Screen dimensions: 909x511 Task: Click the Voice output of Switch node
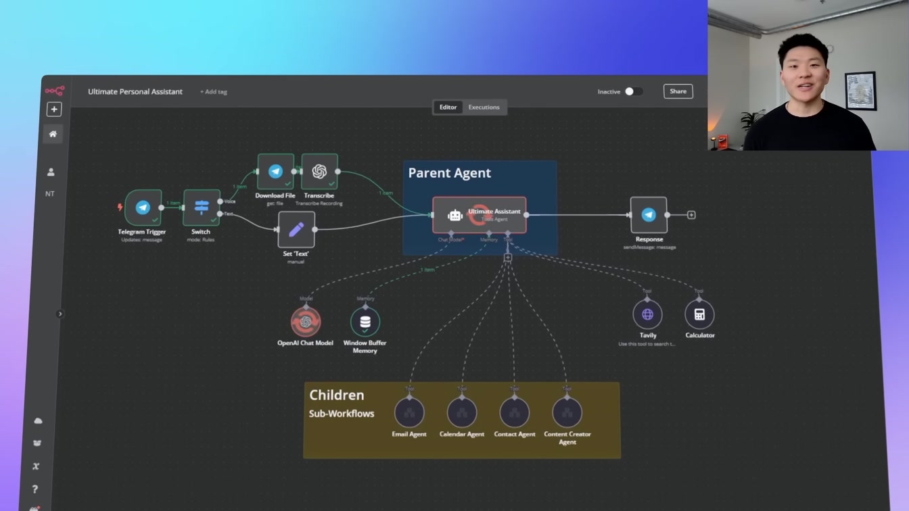220,201
